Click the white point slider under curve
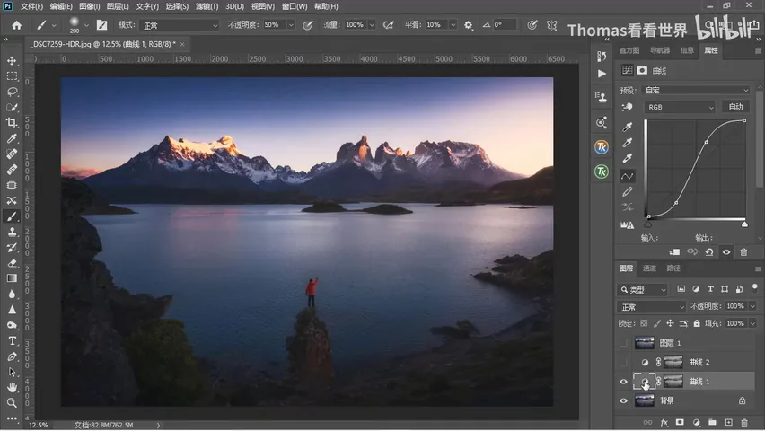765x431 pixels. click(744, 224)
